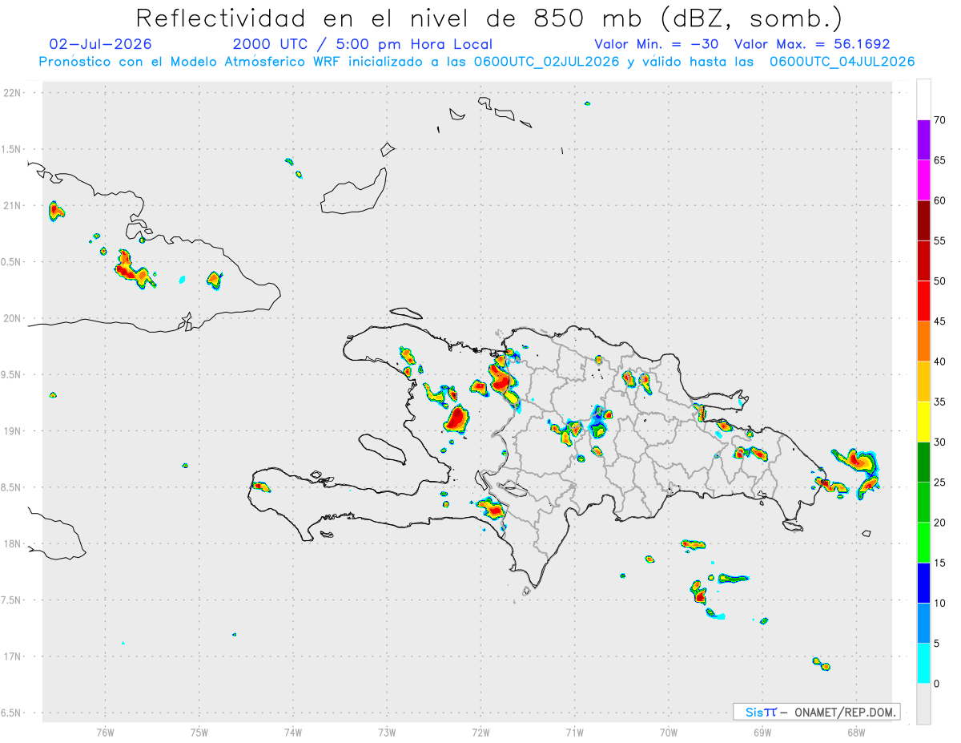The image size is (961, 743).
Task: Click the colorbar tick label '30'
Action: point(940,442)
